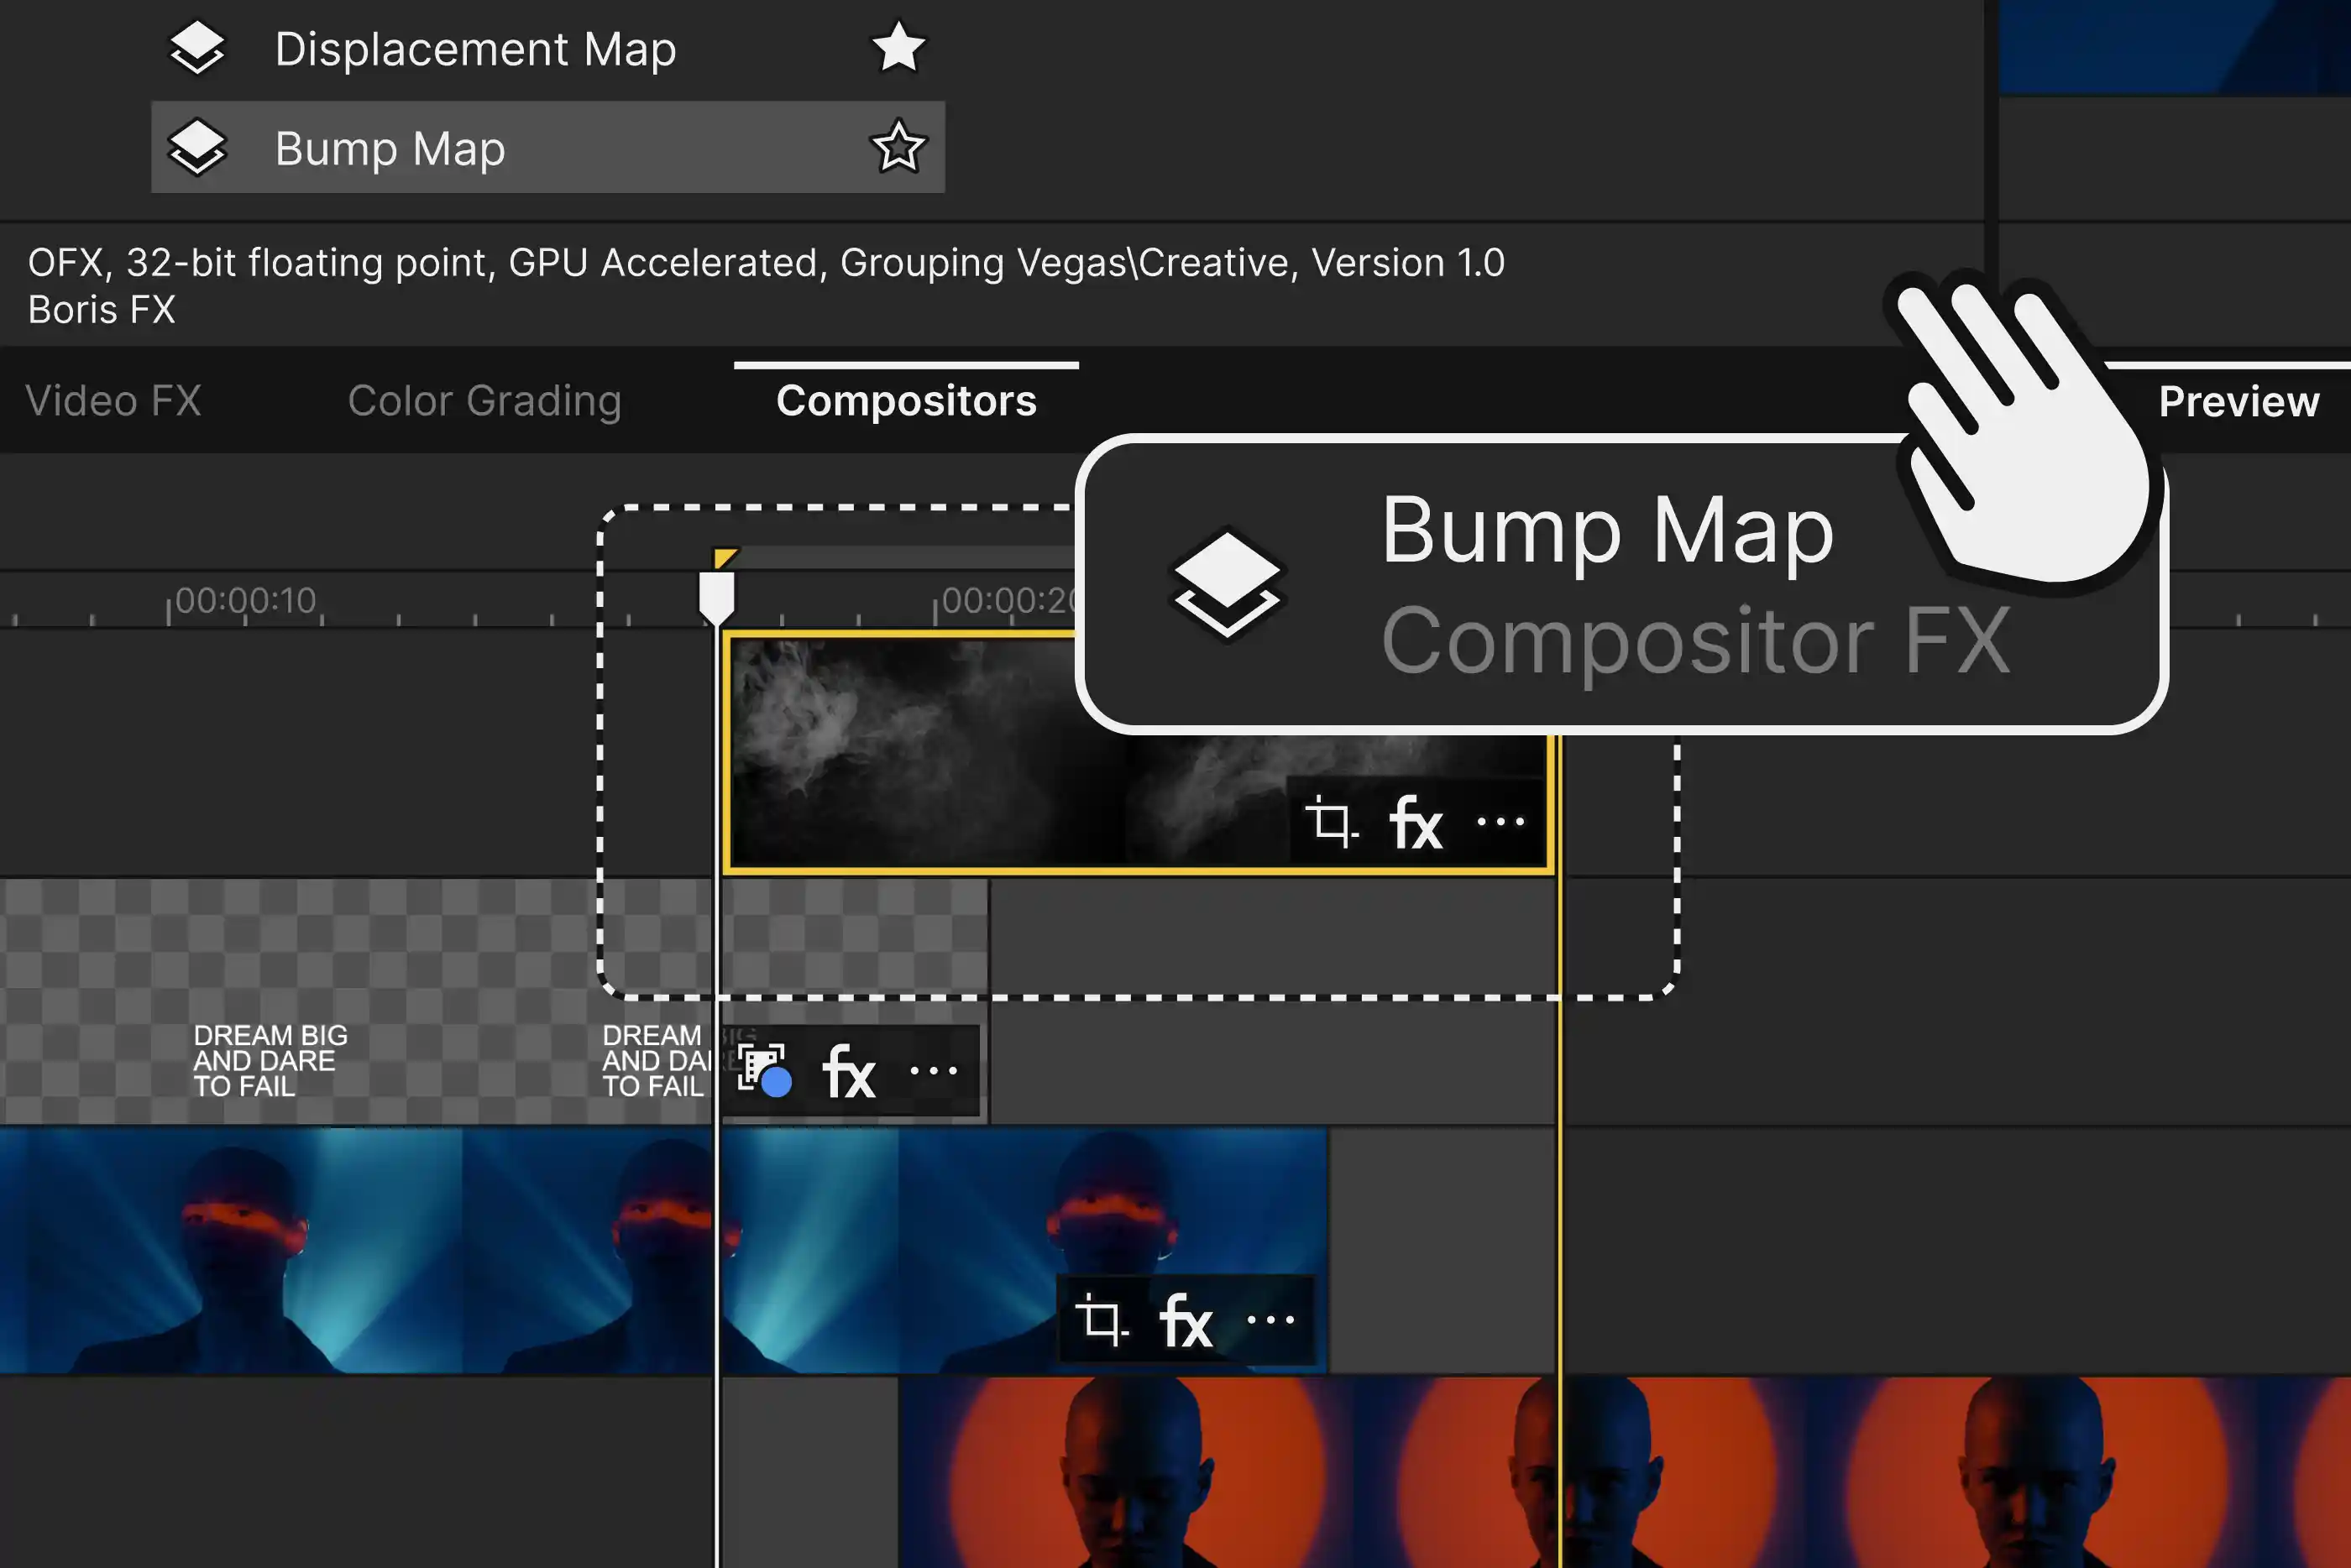Click the Boris FX vendor text

[x=101, y=310]
